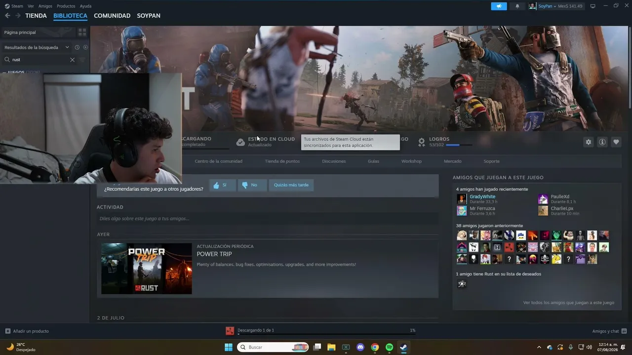
Task: Open the Productos menu
Action: [66, 6]
